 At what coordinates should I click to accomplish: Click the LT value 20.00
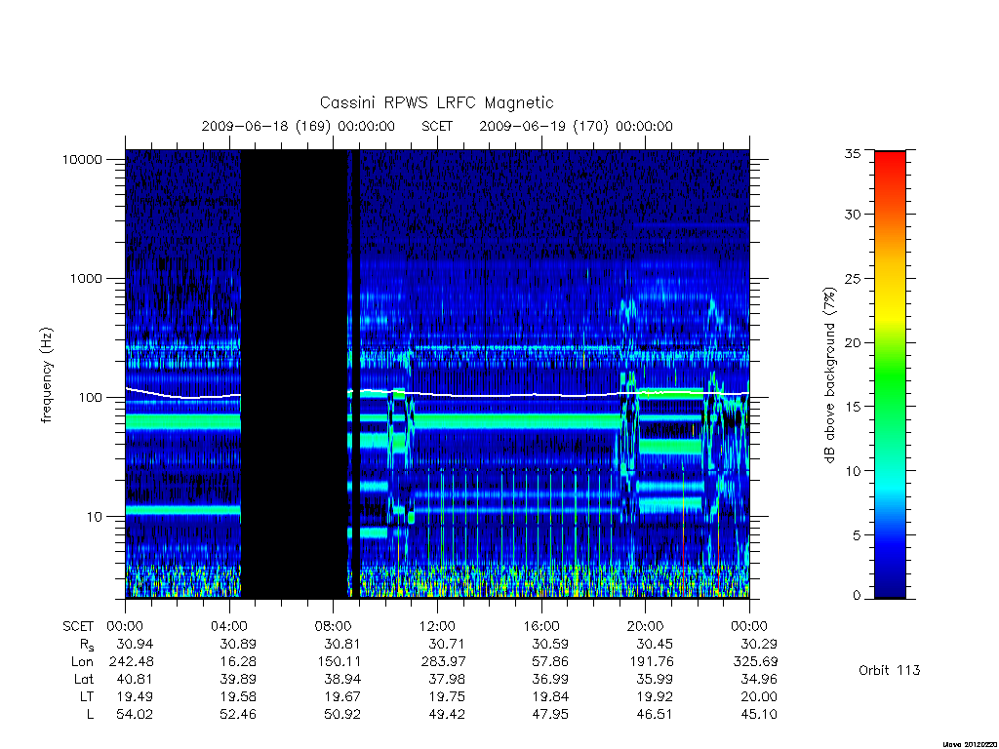tap(759, 696)
